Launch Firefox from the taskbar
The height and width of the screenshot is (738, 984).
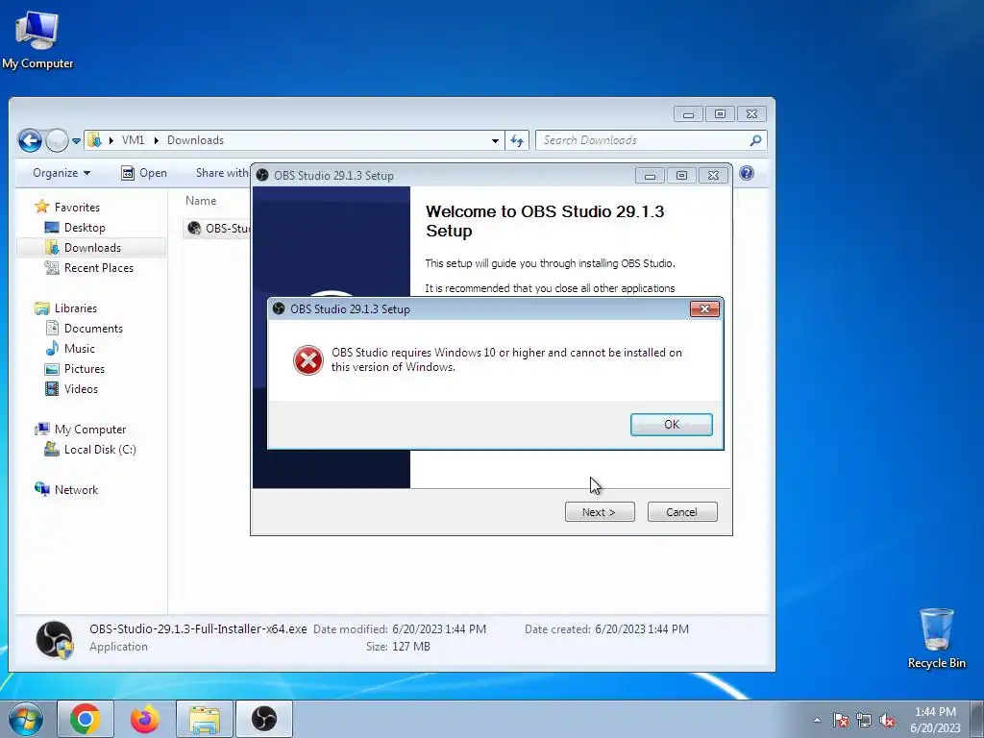click(x=145, y=719)
